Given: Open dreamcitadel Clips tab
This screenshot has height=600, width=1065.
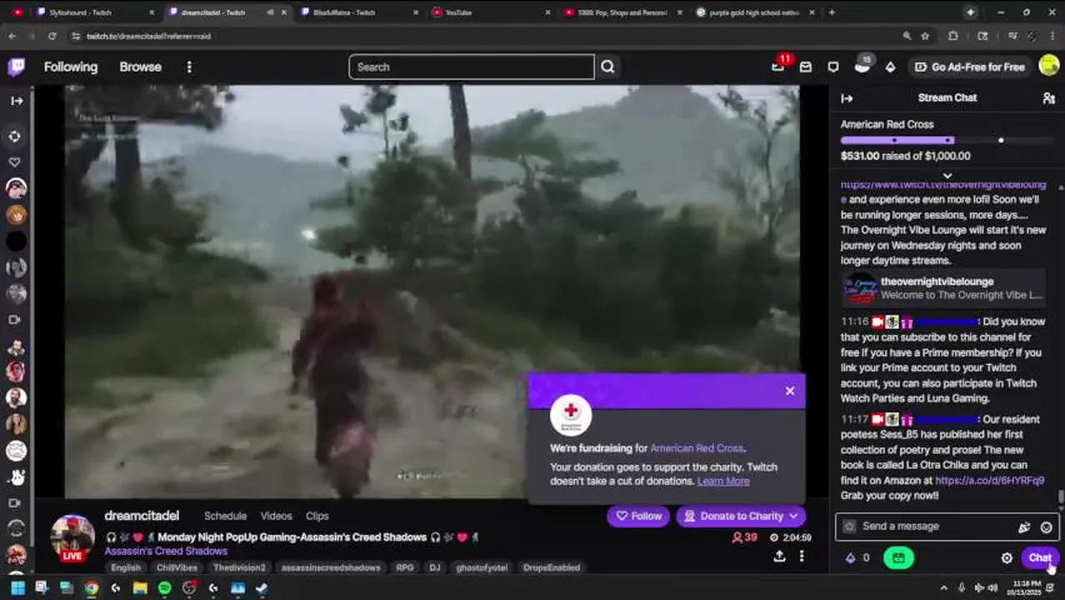Looking at the screenshot, I should tap(317, 516).
